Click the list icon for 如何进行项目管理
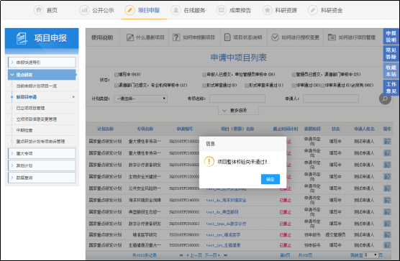400x261 pixels. point(332,37)
